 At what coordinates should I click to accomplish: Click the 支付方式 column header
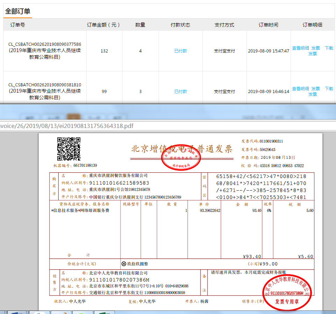click(x=224, y=25)
